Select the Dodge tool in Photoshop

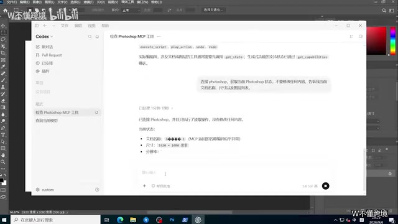coord(3,121)
